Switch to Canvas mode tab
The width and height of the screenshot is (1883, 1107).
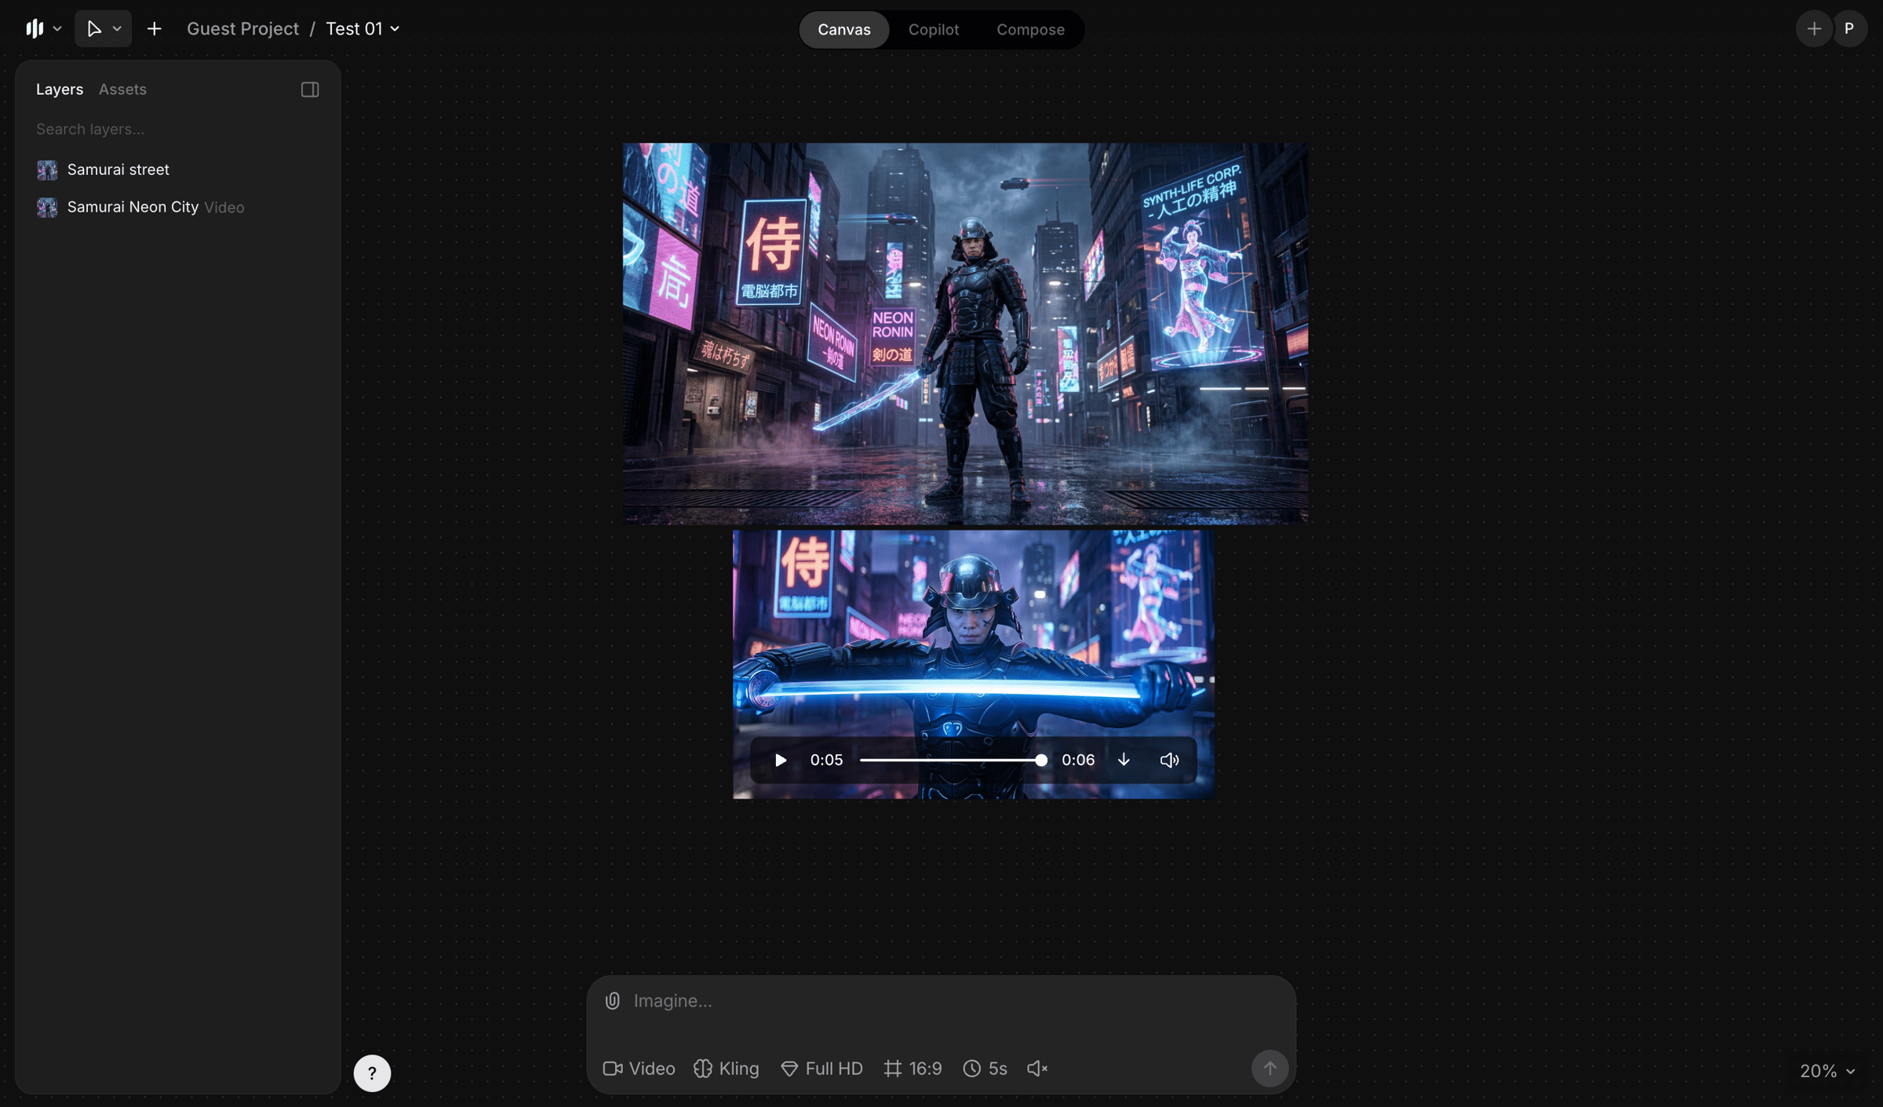pos(844,30)
